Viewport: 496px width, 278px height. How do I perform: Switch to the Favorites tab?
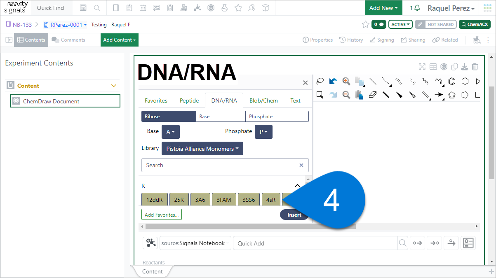point(156,100)
